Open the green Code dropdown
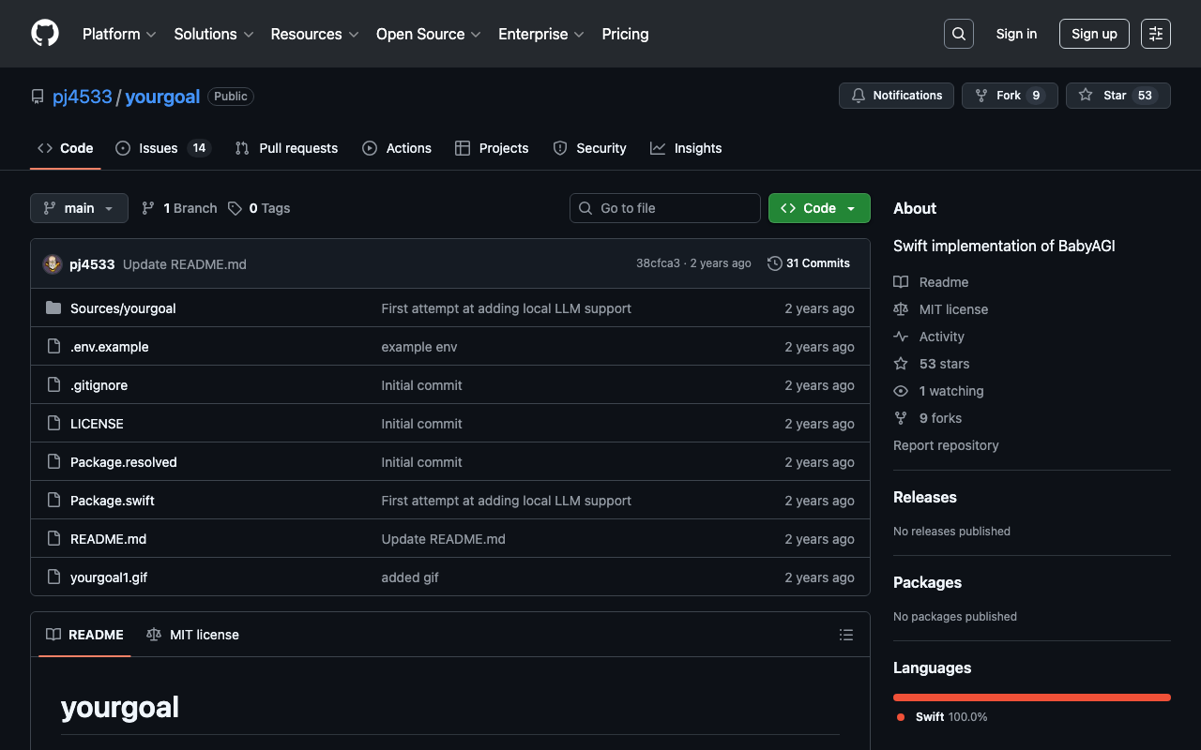Viewport: 1201px width, 750px height. pyautogui.click(x=818, y=208)
